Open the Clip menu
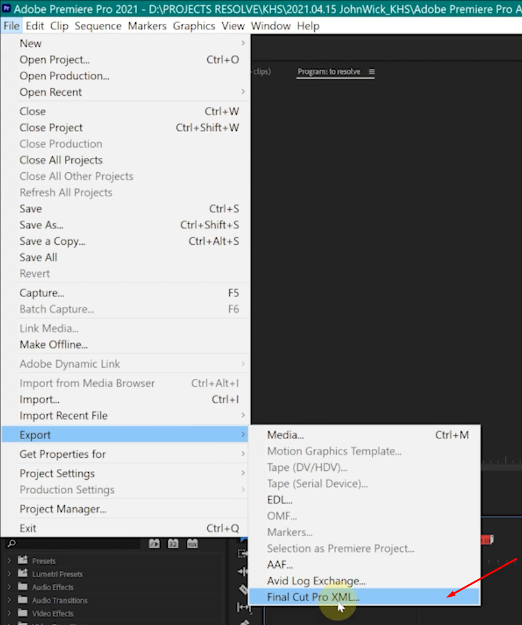 click(59, 26)
